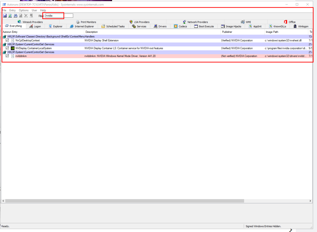This screenshot has height=232, width=317.
Task: Uncheck the NvCplDesktopContext entry checkbox
Action: (7, 40)
